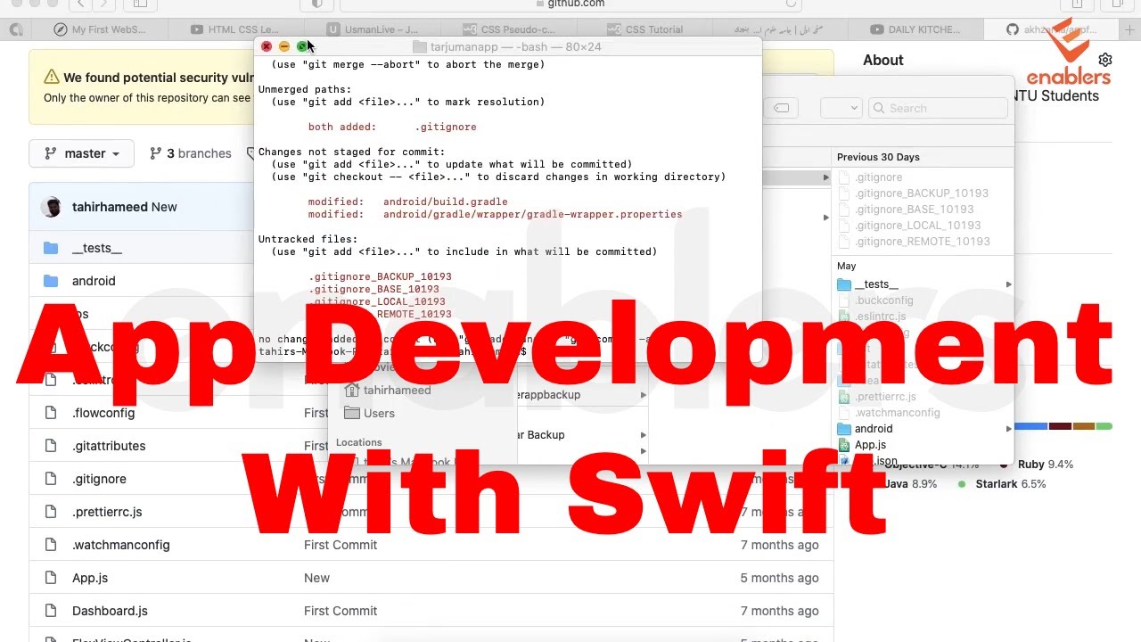Click the GitHub favicon on akhzarna tab

1012,29
